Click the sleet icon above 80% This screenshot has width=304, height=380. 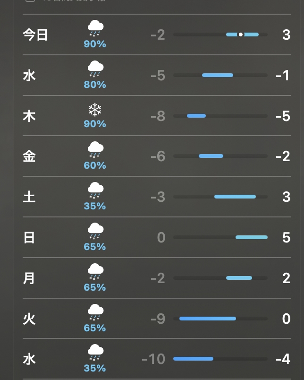[95, 69]
